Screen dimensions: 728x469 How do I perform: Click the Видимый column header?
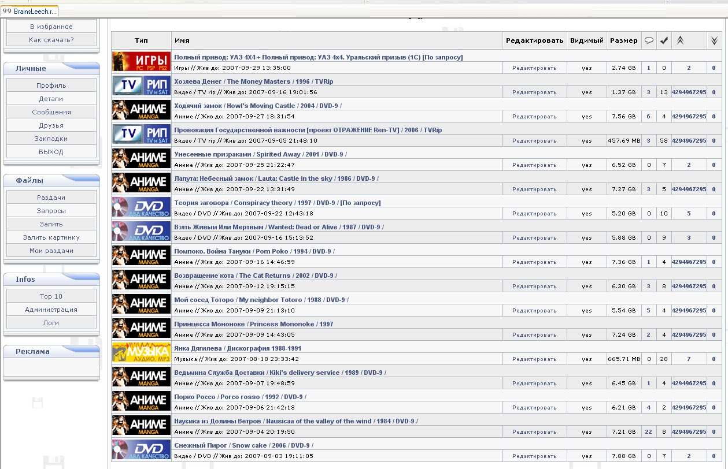pyautogui.click(x=587, y=40)
